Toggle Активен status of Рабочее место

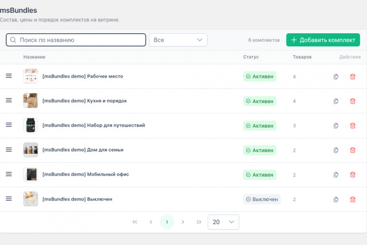pyautogui.click(x=259, y=77)
